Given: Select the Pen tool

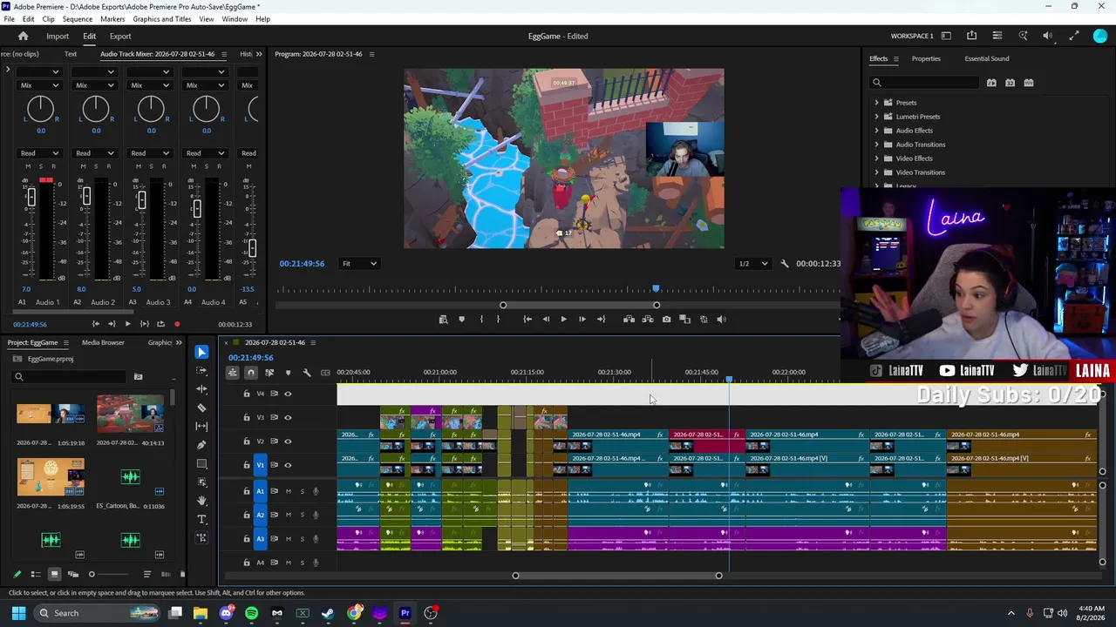Looking at the screenshot, I should click(201, 444).
